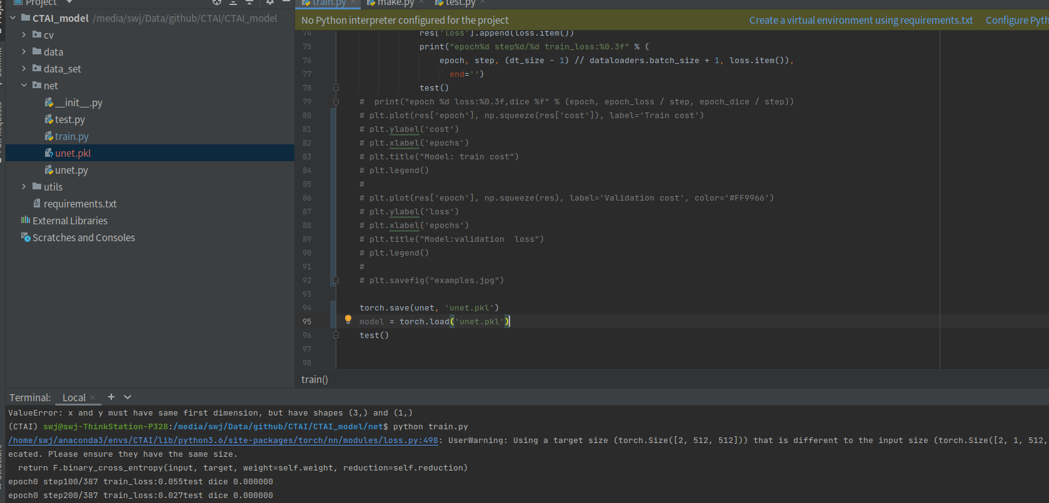The image size is (1049, 503).
Task: Click the 'No Python interpreter configured' message
Action: [405, 20]
